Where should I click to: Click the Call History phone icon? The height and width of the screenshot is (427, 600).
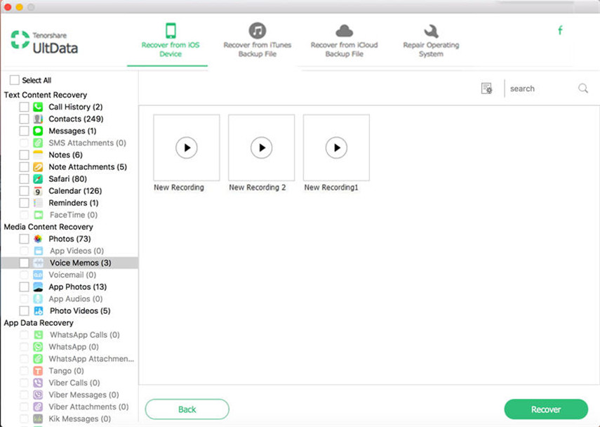coord(38,107)
